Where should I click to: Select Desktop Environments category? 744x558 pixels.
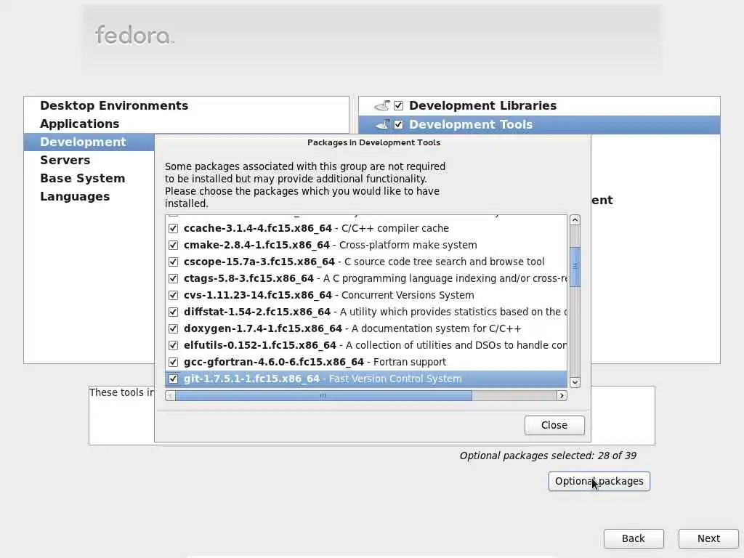(x=114, y=105)
